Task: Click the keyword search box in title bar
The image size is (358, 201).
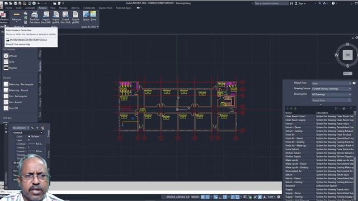Action: pyautogui.click(x=271, y=3)
